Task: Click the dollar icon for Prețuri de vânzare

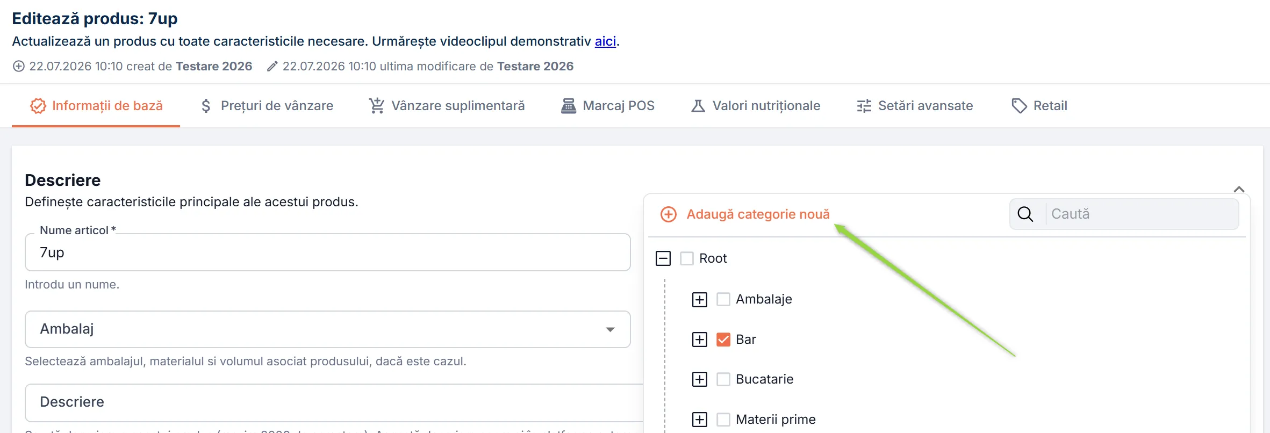Action: 206,106
